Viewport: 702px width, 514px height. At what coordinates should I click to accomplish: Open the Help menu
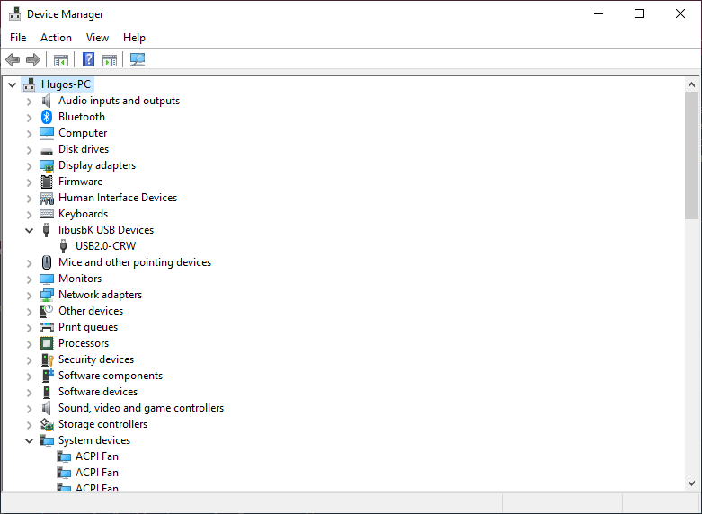[x=134, y=38]
